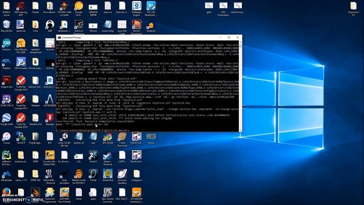The image size is (364, 205).
Task: Launch iTunes from the desktop
Action: coord(6,138)
